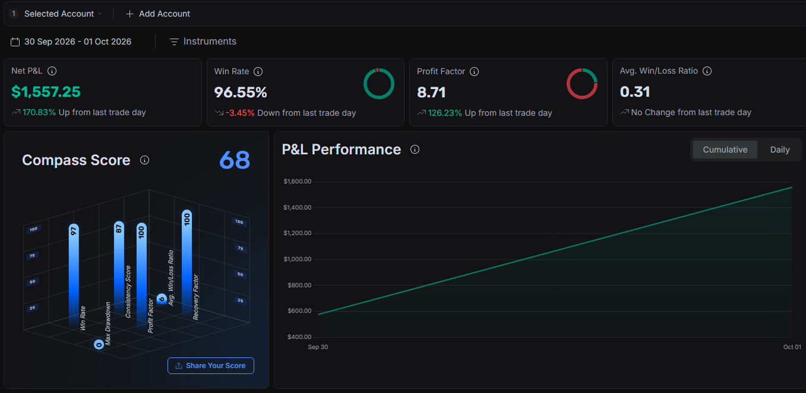Viewport: 806px width, 393px height.
Task: Click the Win Rate value 96.55%
Action: click(241, 92)
